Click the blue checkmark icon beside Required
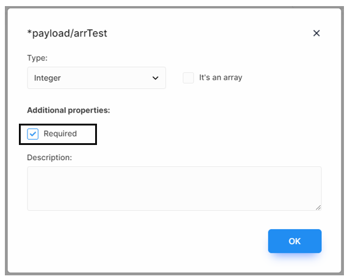This screenshot has height=279, width=347. coord(33,134)
